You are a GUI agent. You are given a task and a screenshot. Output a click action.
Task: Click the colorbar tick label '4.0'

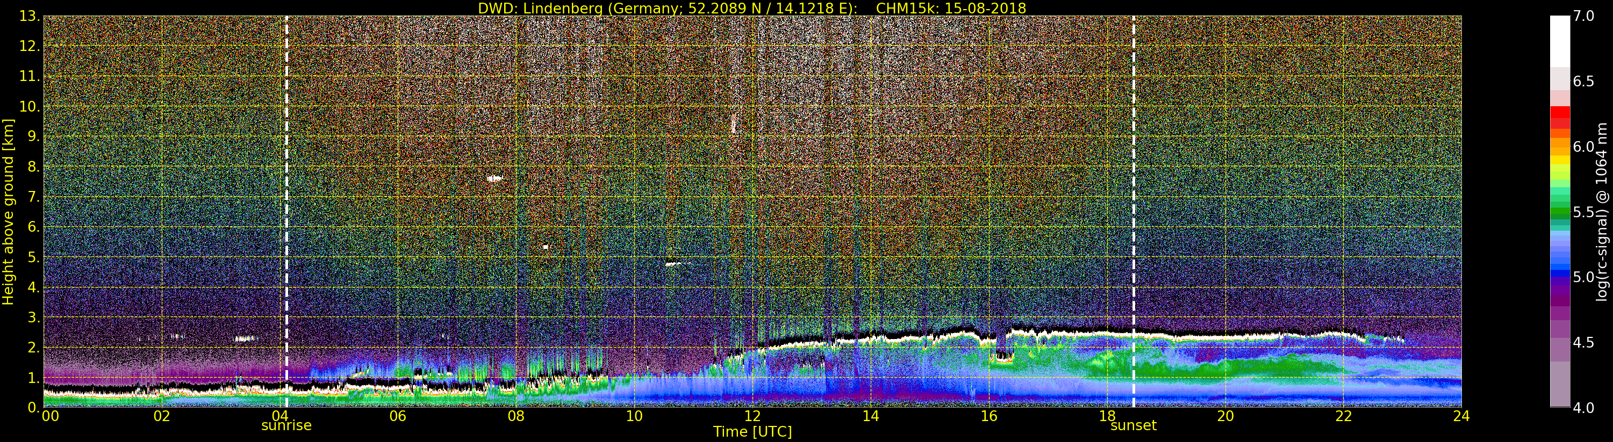click(x=1583, y=408)
